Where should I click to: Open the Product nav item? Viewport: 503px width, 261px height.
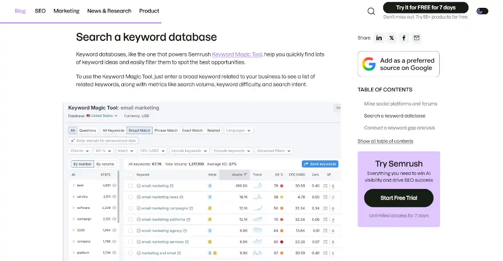click(x=149, y=11)
